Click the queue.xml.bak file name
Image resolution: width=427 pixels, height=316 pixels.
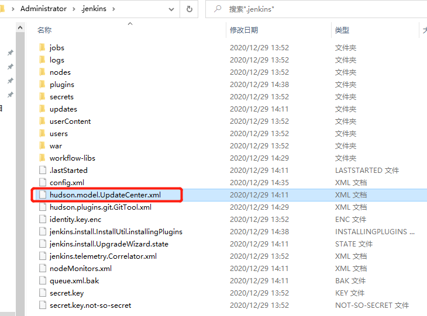tap(74, 280)
